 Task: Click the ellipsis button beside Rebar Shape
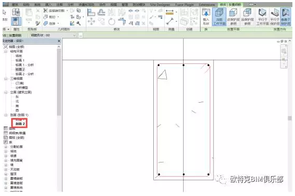point(81,36)
